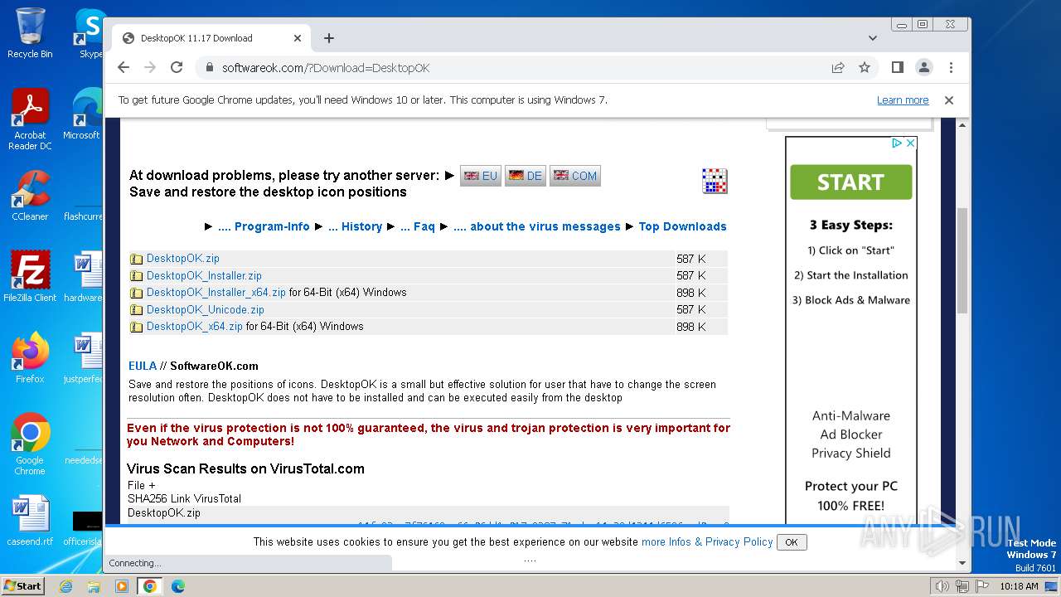1061x597 pixels.
Task: Click the browser forward arrow
Action: pyautogui.click(x=150, y=68)
